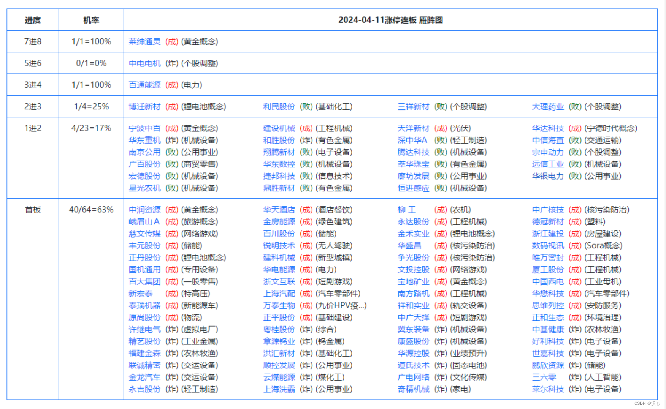Click the 金龙汽车 link
Image resolution: width=666 pixels, height=409 pixels.
click(144, 377)
